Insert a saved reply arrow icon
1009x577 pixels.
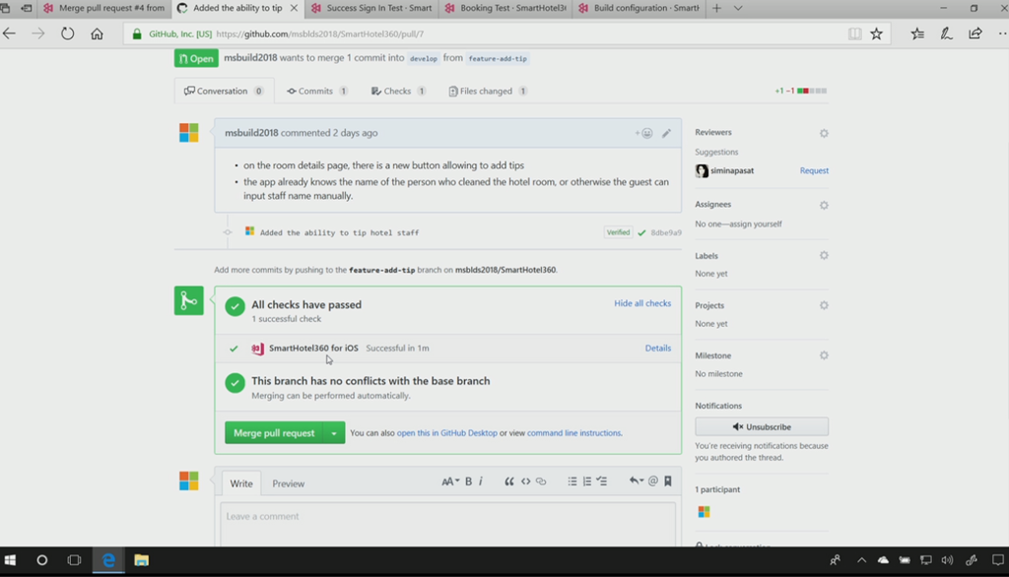pos(636,481)
